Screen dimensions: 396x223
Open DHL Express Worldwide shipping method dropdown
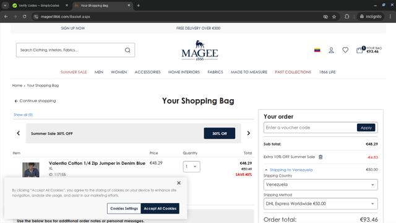321,204
